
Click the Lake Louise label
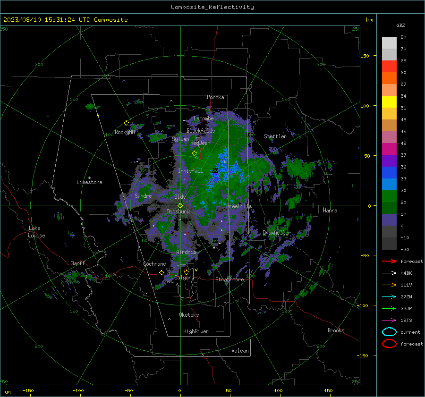pyautogui.click(x=36, y=232)
